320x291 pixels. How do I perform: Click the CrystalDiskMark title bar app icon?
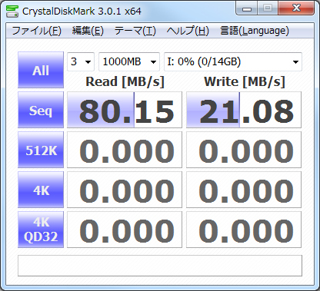pyautogui.click(x=12, y=11)
